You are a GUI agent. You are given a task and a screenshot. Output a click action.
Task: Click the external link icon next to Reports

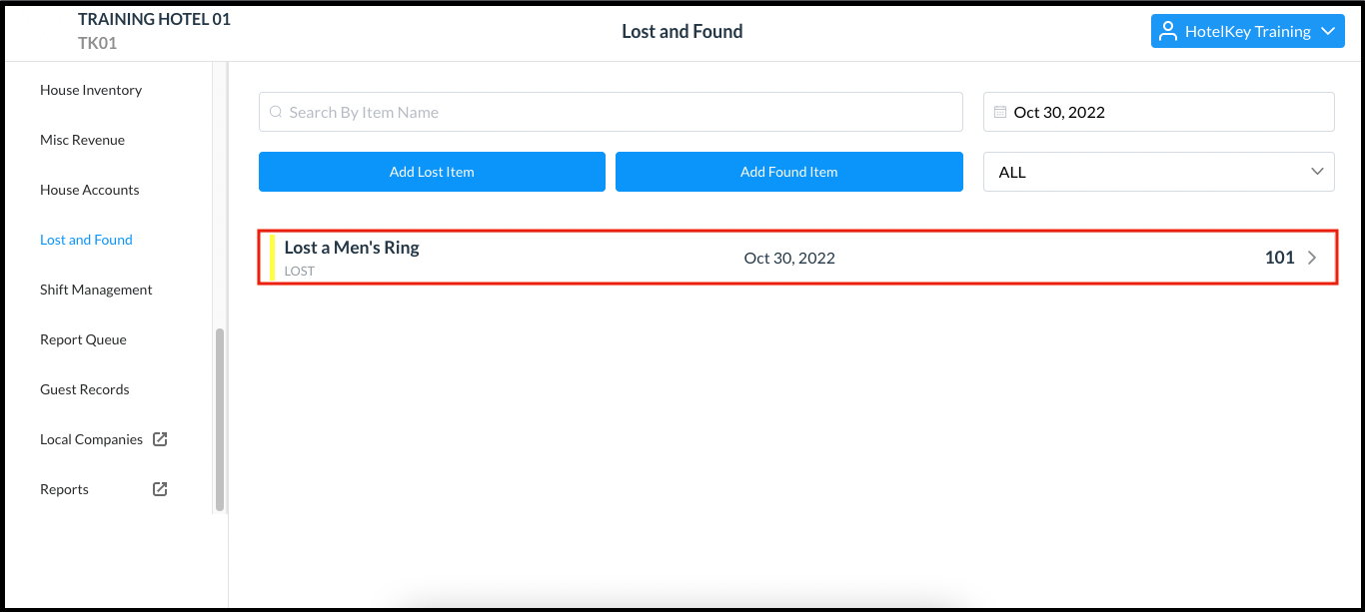[160, 488]
